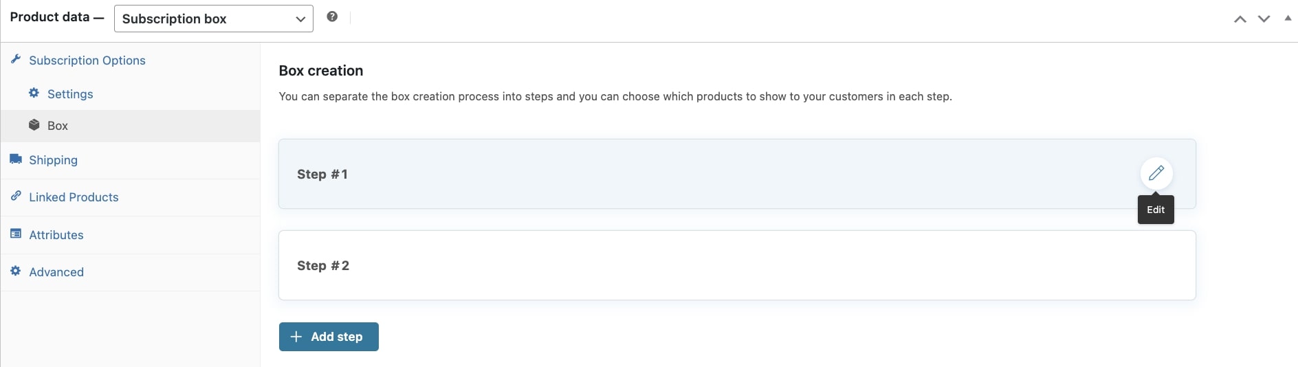The image size is (1298, 367).
Task: Open the Subscription box product type dropdown
Action: tap(213, 19)
